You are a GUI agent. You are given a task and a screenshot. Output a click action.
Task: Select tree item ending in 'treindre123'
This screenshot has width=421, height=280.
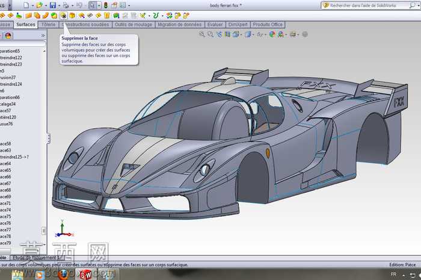pos(11,64)
